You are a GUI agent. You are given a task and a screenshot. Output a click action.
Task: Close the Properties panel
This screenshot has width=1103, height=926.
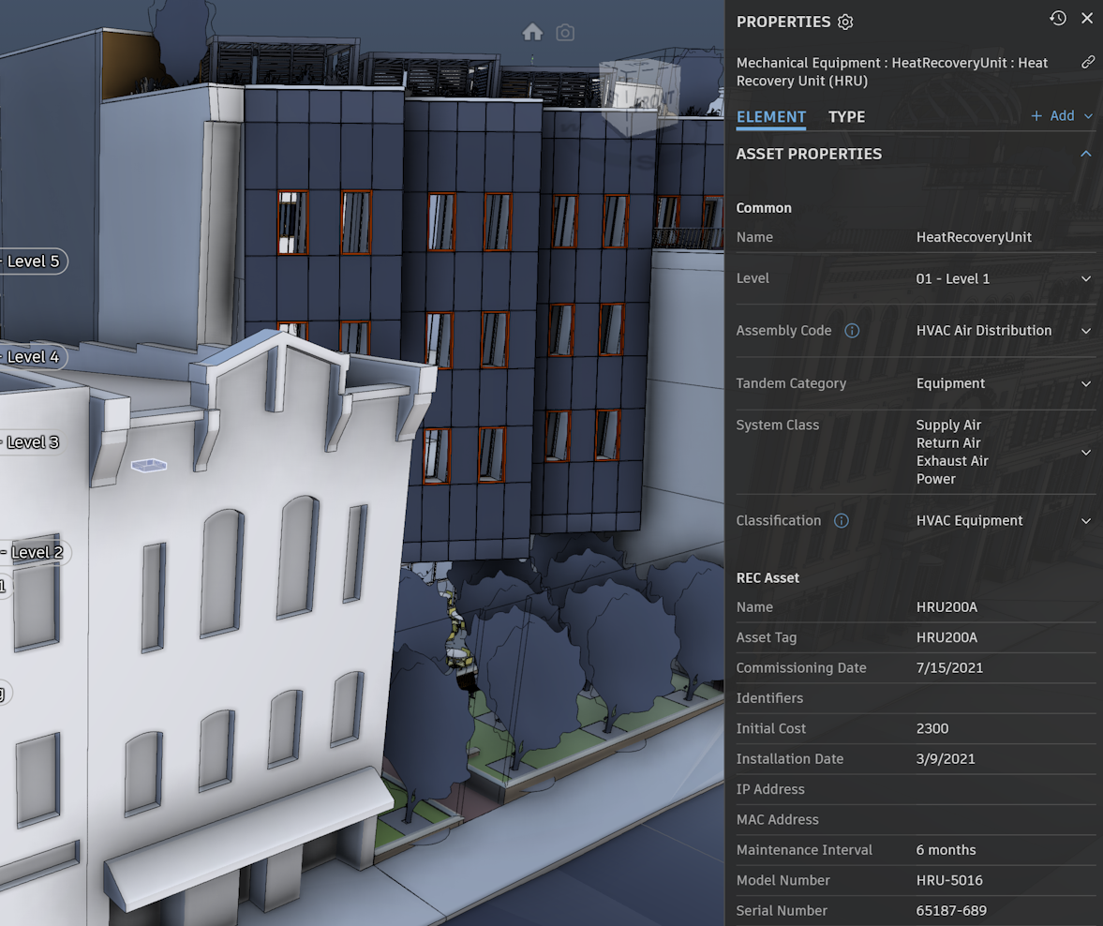click(1087, 19)
